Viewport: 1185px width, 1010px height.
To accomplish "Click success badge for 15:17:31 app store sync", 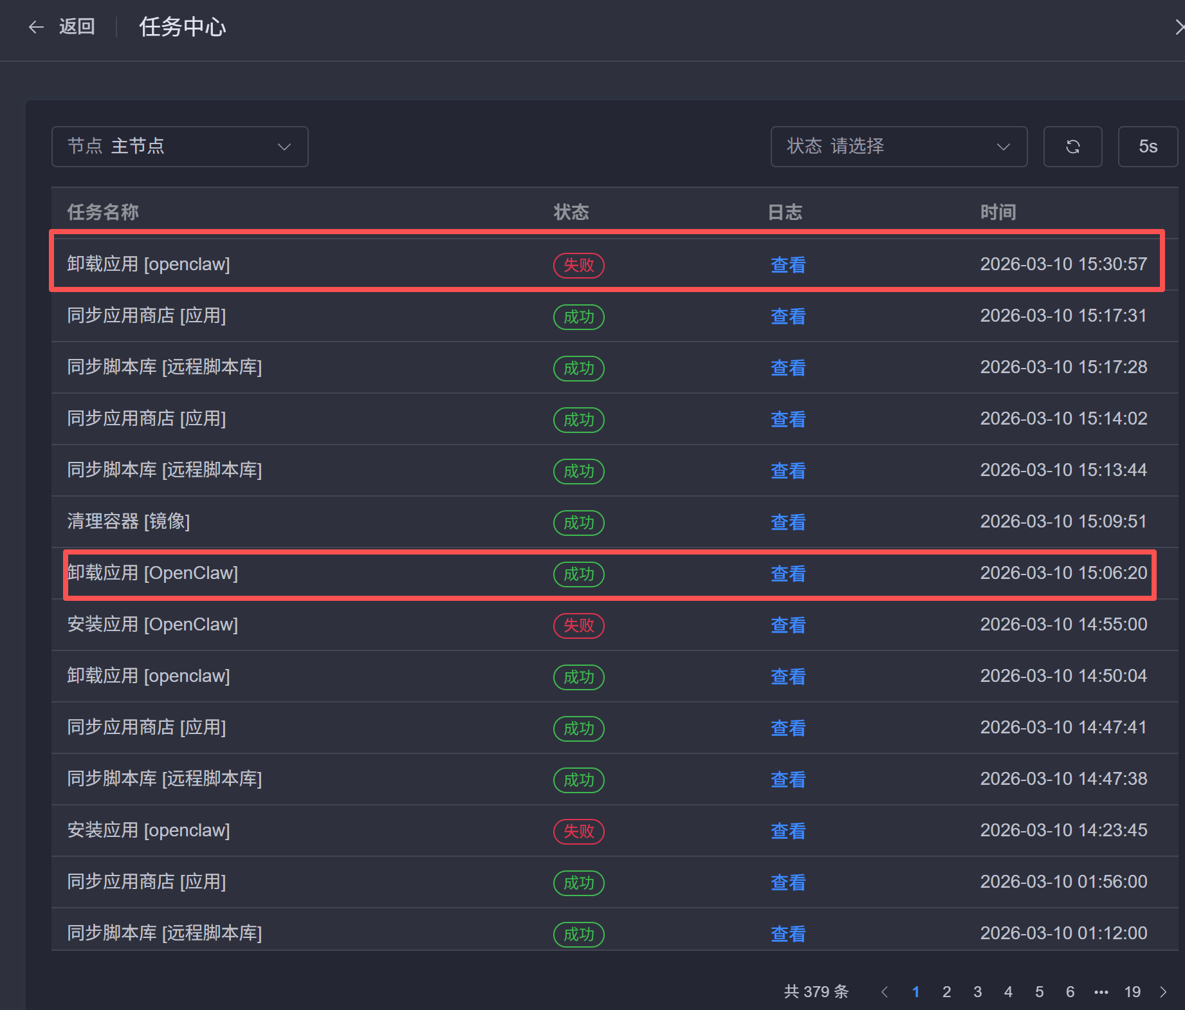I will 578,317.
